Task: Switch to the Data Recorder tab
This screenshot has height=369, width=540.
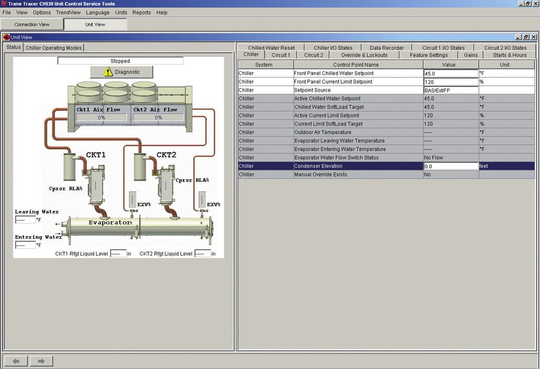Action: point(387,48)
